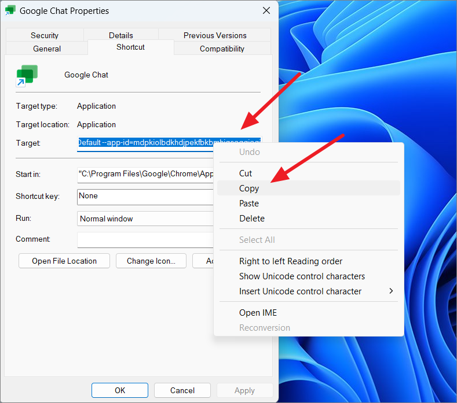Click the Google Chat title bar icon
Viewport: 457px width, 403px height.
10,10
